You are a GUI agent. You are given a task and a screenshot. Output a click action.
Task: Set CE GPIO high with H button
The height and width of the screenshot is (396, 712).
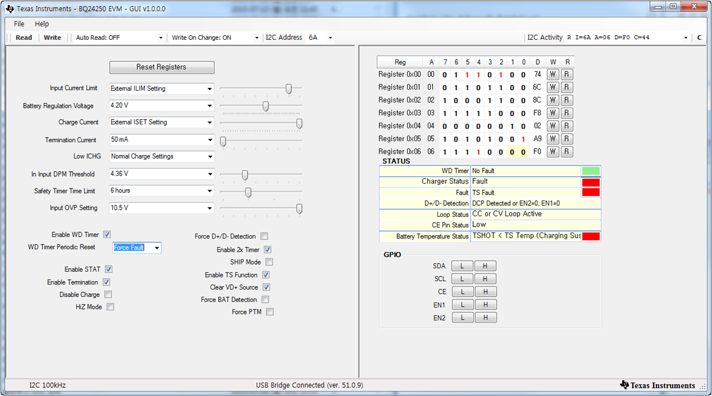pos(485,292)
